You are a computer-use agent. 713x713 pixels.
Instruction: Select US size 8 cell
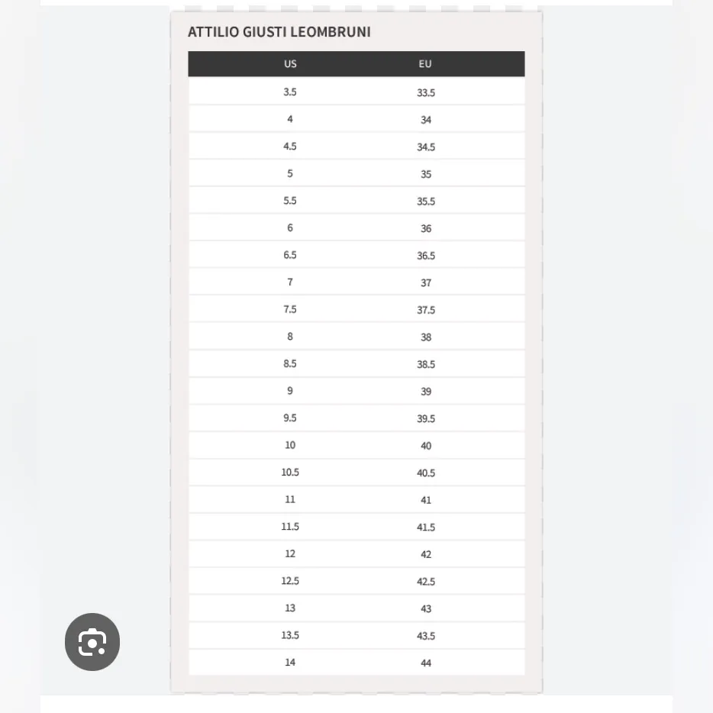pyautogui.click(x=290, y=337)
